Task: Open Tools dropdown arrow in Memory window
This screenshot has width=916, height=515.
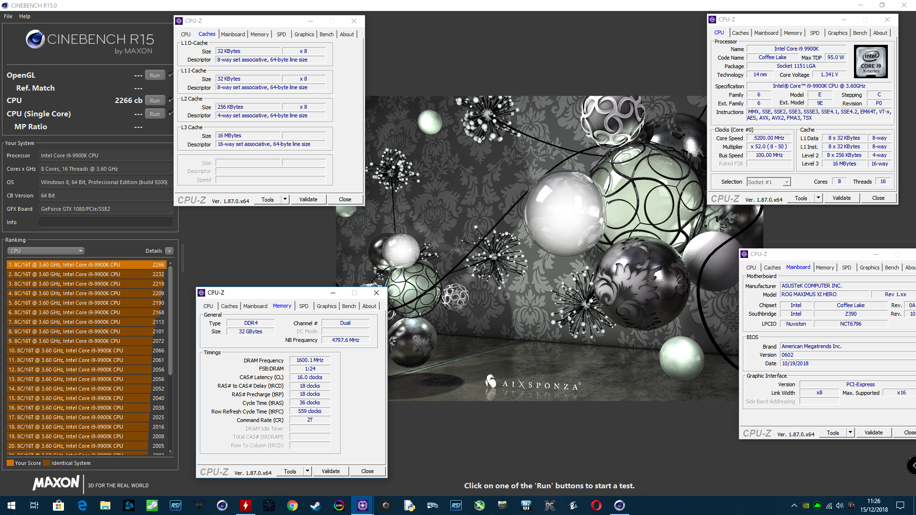Action: (307, 471)
